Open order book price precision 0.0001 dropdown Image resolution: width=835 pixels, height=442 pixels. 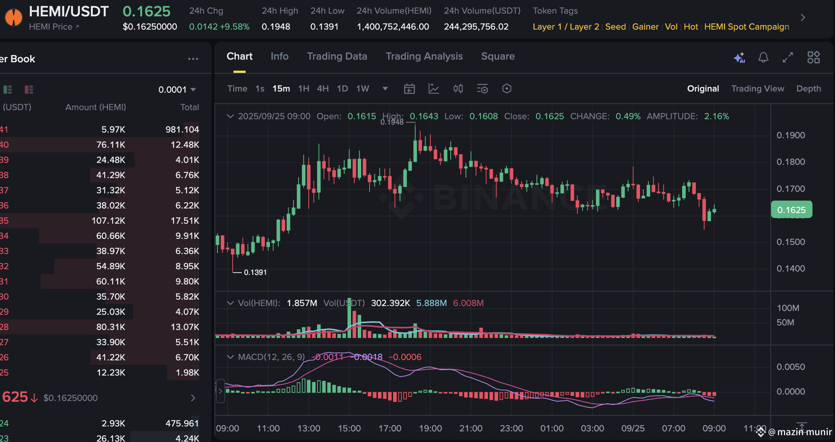[177, 90]
